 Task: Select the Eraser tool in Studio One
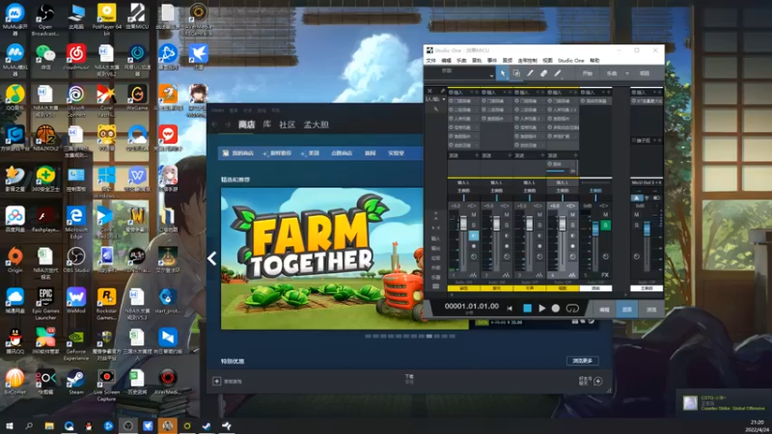[x=543, y=73]
